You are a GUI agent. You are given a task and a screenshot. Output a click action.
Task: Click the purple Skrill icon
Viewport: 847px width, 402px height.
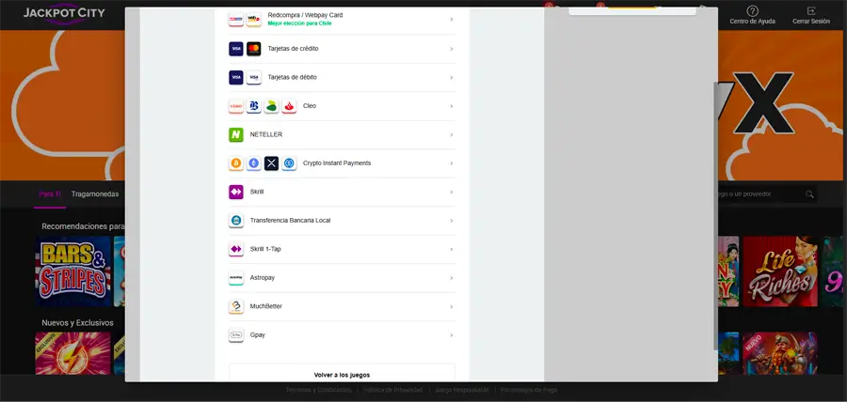point(236,192)
